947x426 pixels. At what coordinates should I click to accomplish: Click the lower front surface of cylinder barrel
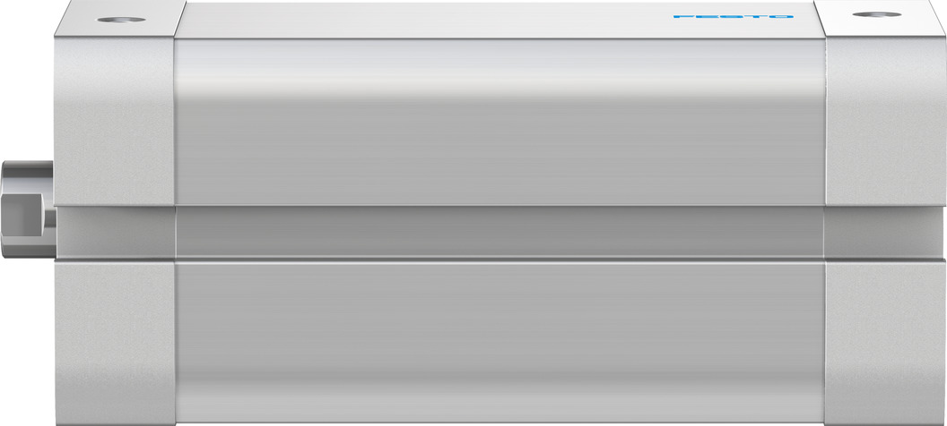[x=500, y=342]
